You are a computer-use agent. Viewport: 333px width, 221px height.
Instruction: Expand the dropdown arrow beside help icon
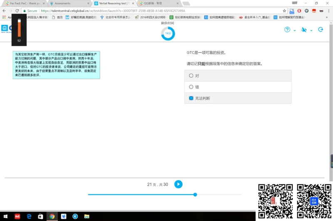pos(295,30)
